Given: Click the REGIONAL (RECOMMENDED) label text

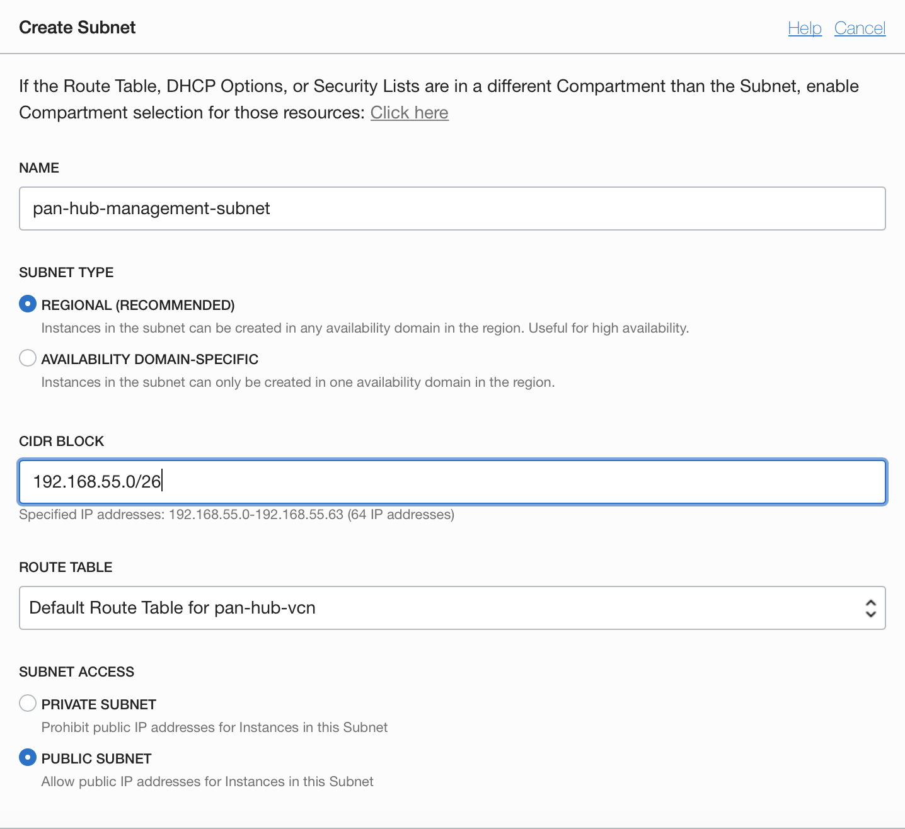Looking at the screenshot, I should point(138,306).
